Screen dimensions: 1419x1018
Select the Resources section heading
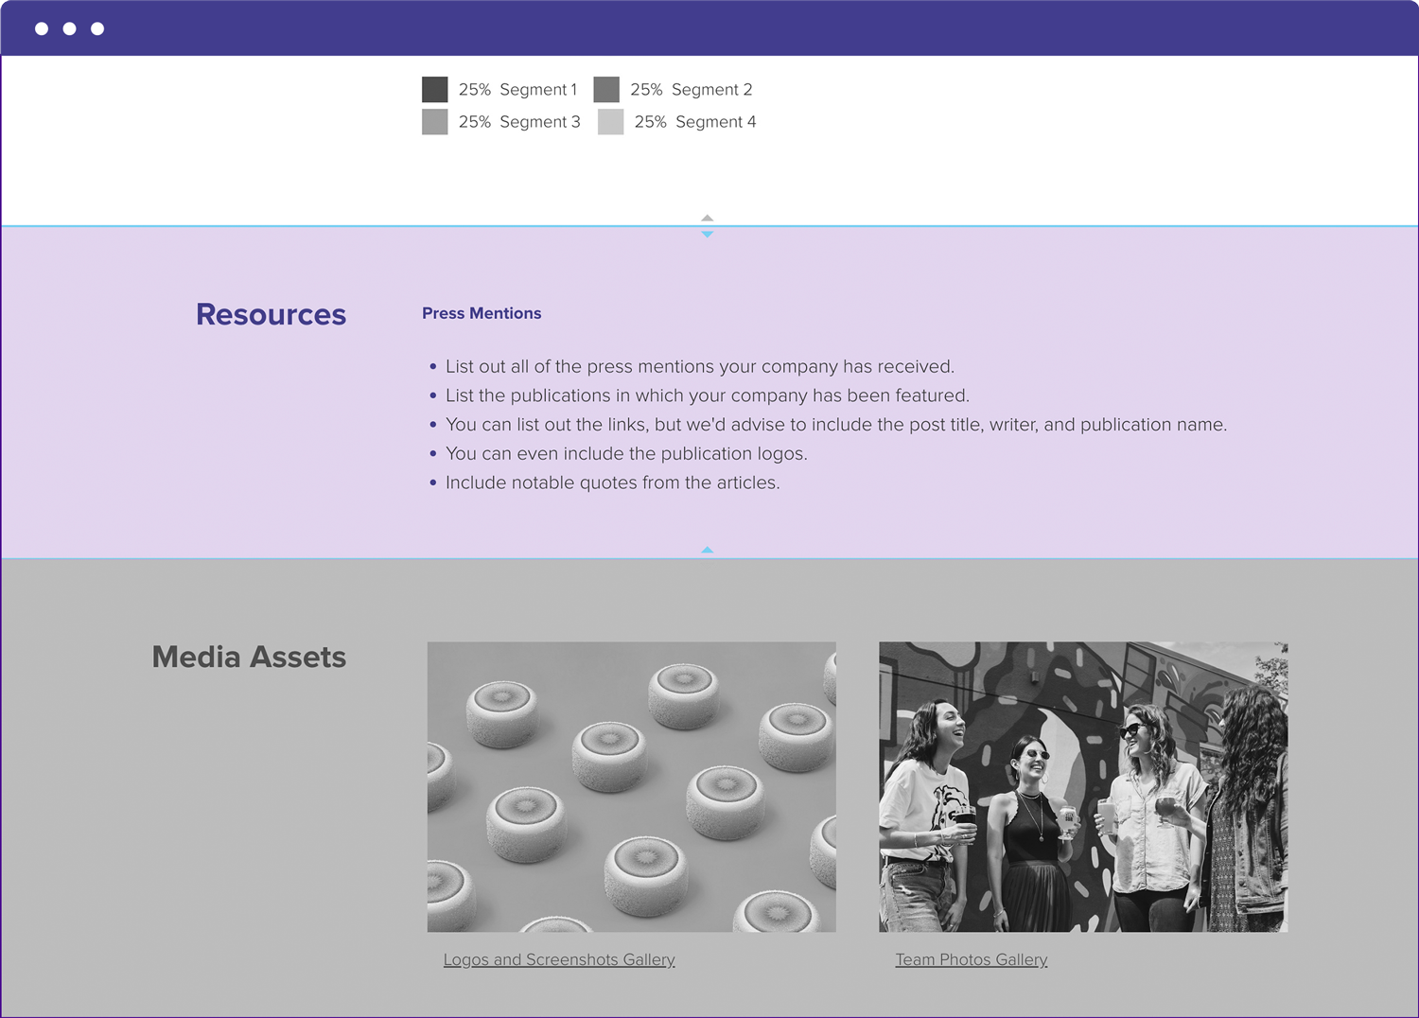[x=271, y=314]
